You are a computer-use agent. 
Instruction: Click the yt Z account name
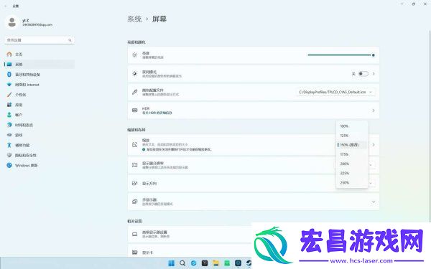[26, 20]
